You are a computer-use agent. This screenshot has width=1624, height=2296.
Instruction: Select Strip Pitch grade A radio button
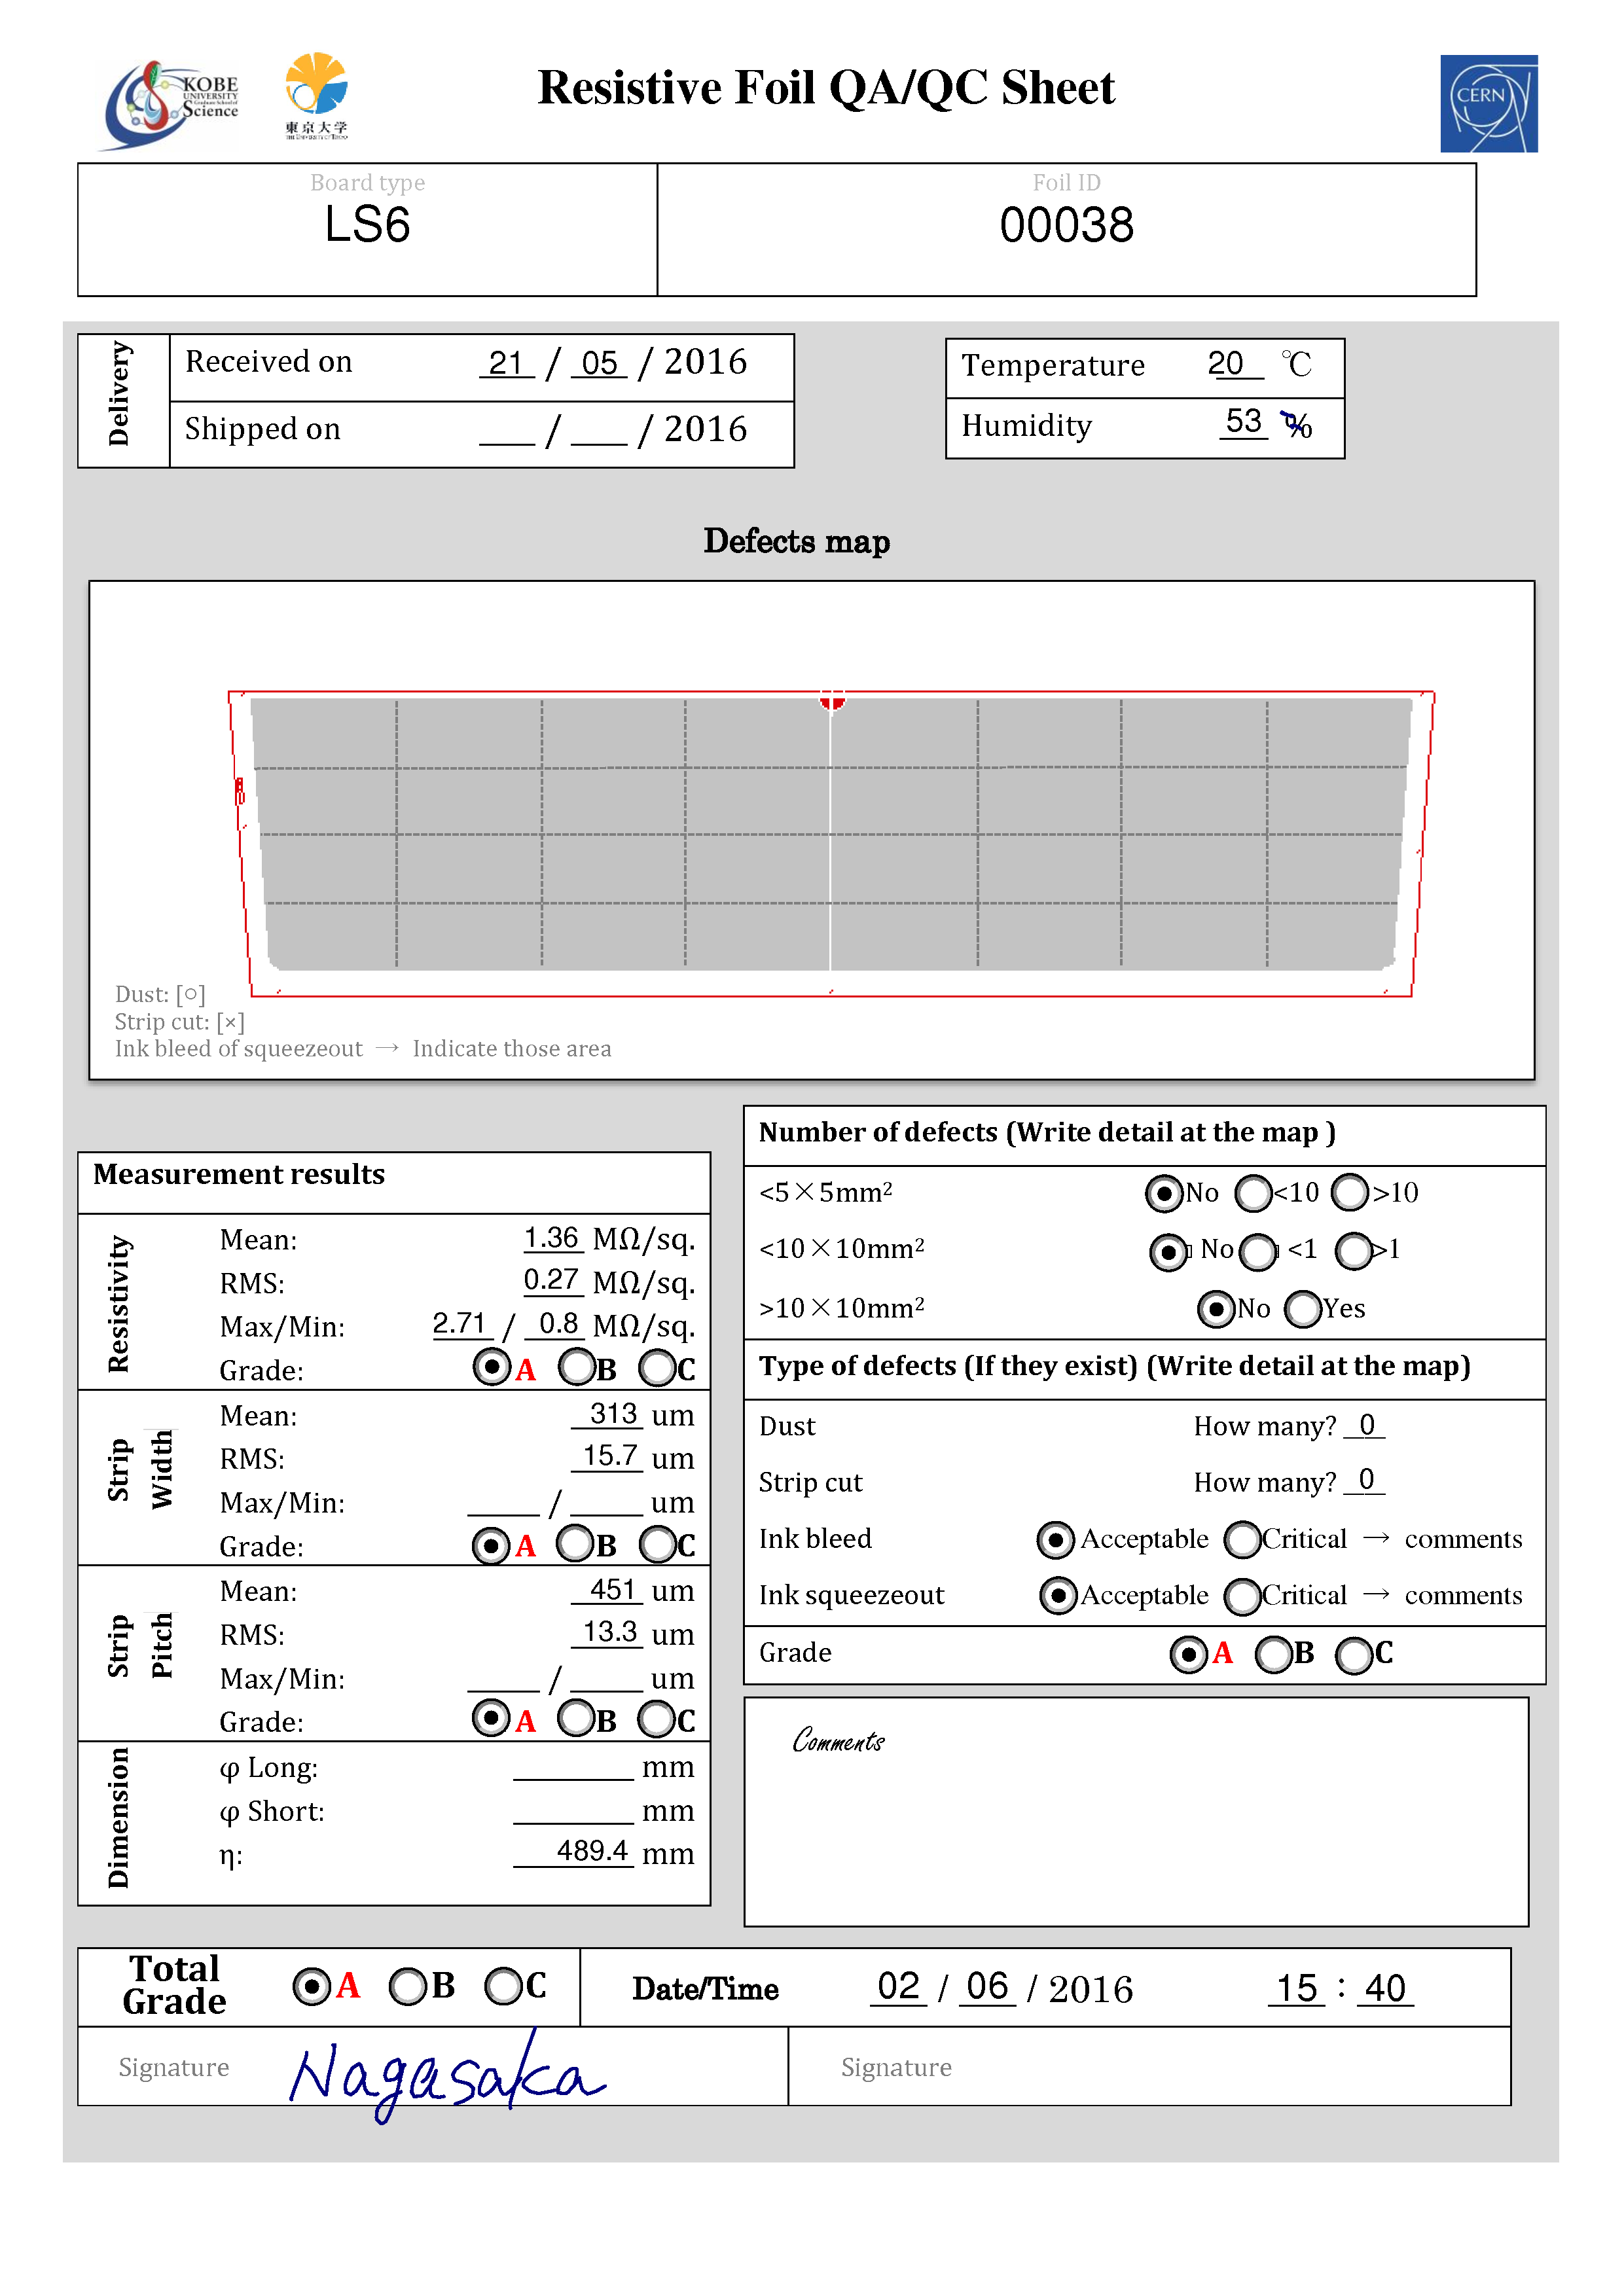(x=490, y=1718)
